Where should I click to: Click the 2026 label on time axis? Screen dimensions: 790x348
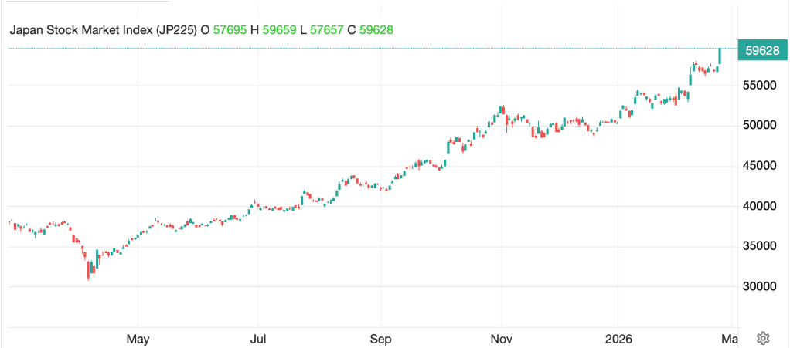(x=618, y=339)
